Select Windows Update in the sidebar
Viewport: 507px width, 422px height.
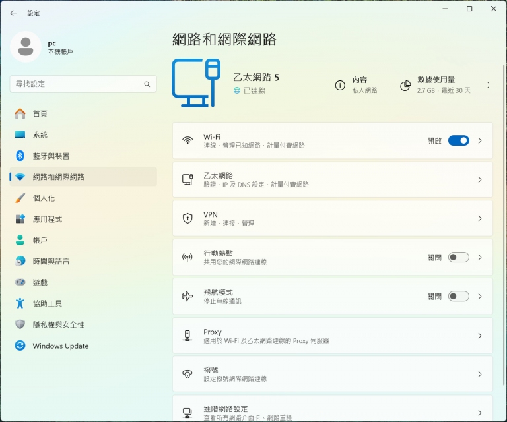(83, 346)
